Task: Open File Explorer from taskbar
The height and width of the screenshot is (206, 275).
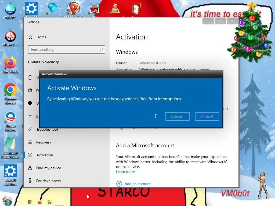Action: click(x=50, y=202)
